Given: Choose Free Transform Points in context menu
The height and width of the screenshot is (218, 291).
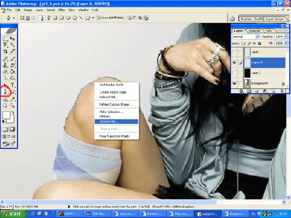Looking at the screenshot, I should (116, 137).
